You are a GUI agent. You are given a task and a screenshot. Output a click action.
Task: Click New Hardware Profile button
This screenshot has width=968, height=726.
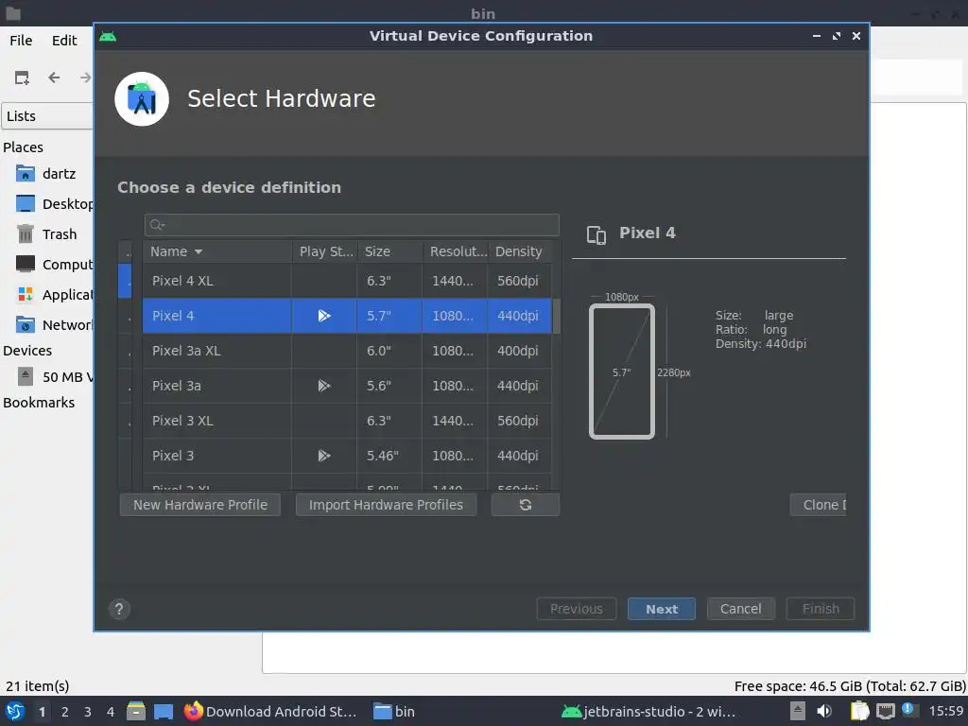[200, 505]
